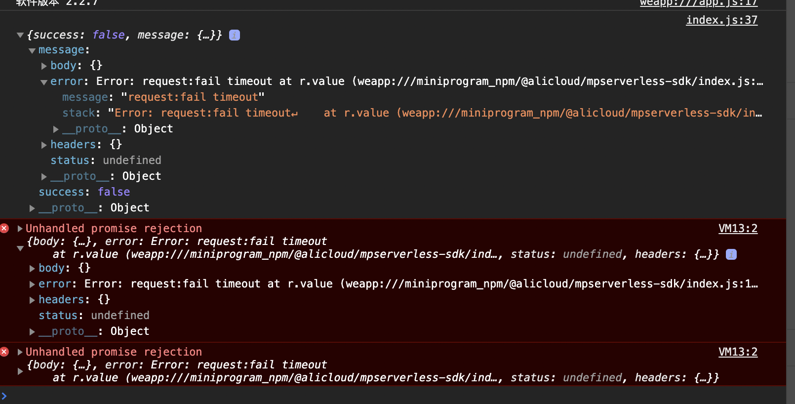The height and width of the screenshot is (404, 795).
Task: Collapse the error: request:fail timeout node
Action: click(x=44, y=82)
